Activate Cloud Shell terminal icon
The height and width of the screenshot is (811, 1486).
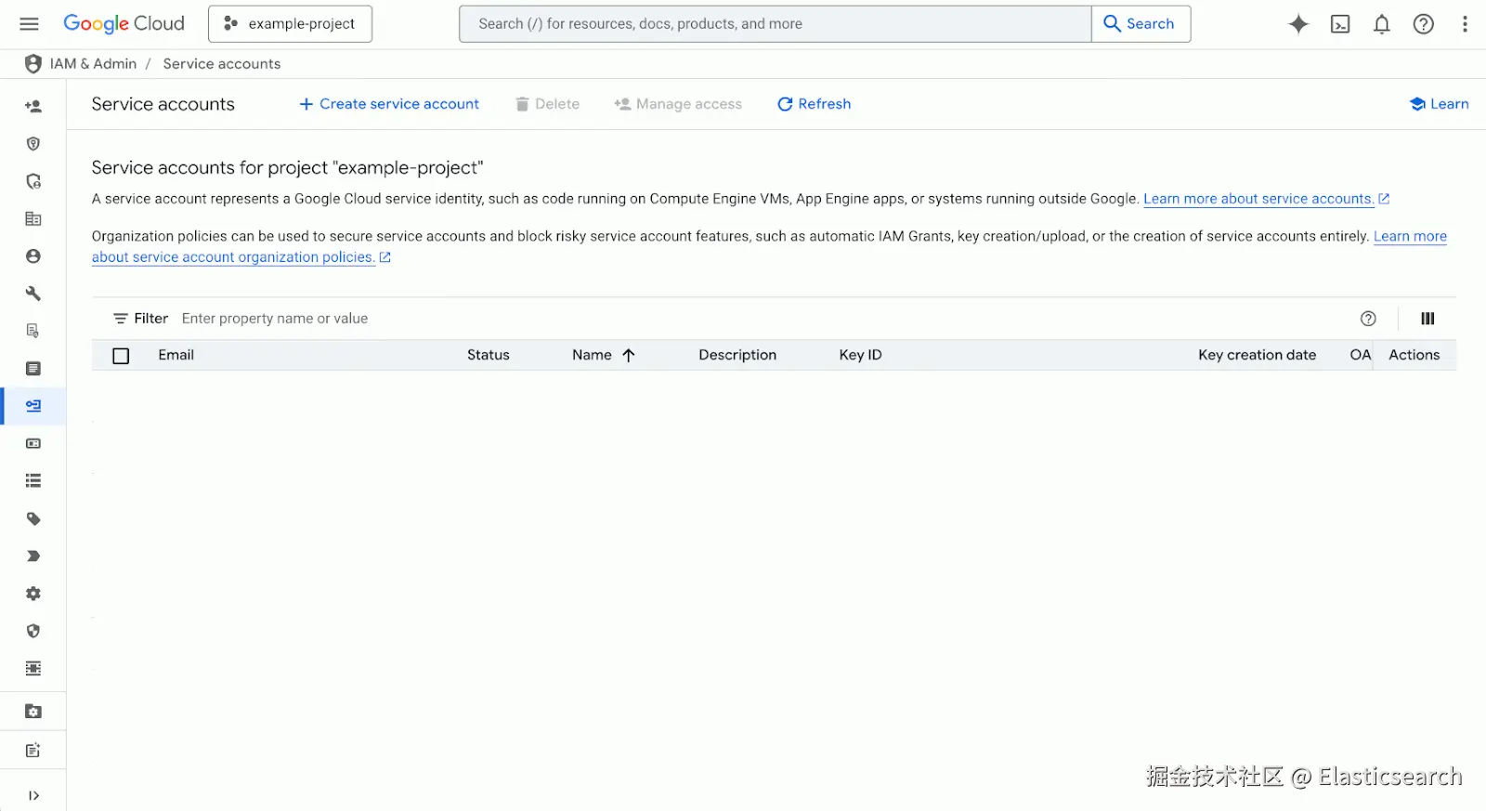point(1340,24)
